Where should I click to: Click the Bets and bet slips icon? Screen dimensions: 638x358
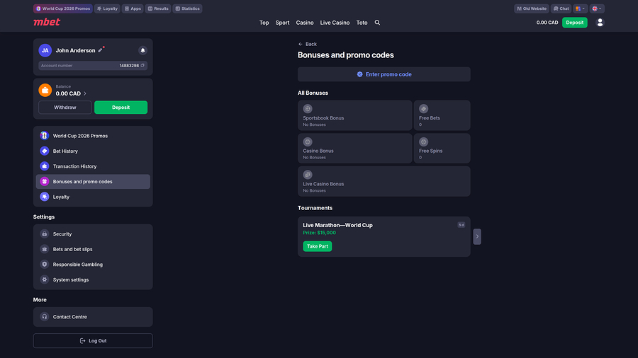[x=45, y=249]
